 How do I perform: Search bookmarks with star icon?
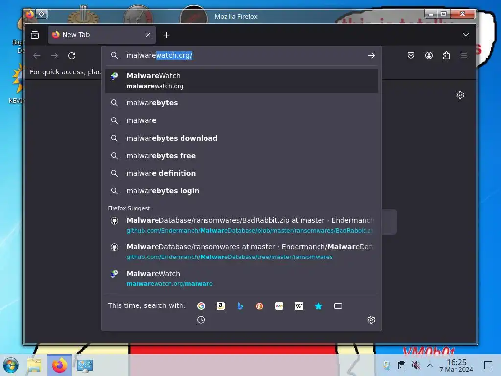318,306
